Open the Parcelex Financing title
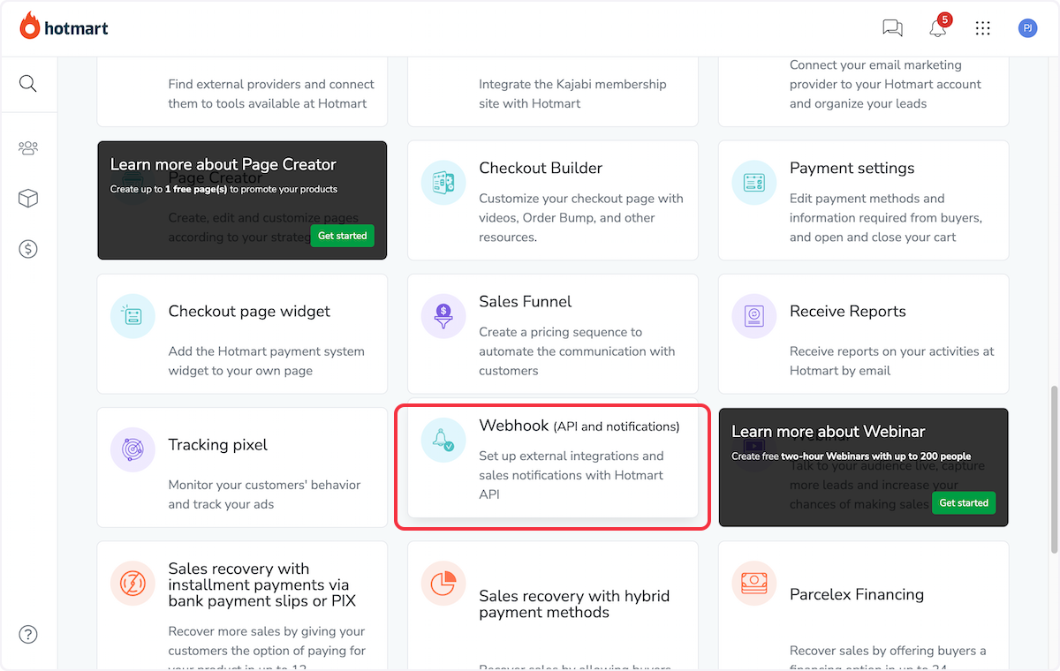Viewport: 1060px width, 671px height. 857,594
